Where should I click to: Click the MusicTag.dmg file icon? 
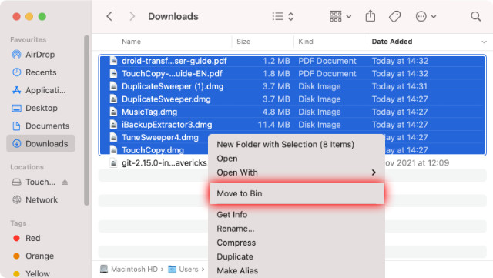pos(113,112)
